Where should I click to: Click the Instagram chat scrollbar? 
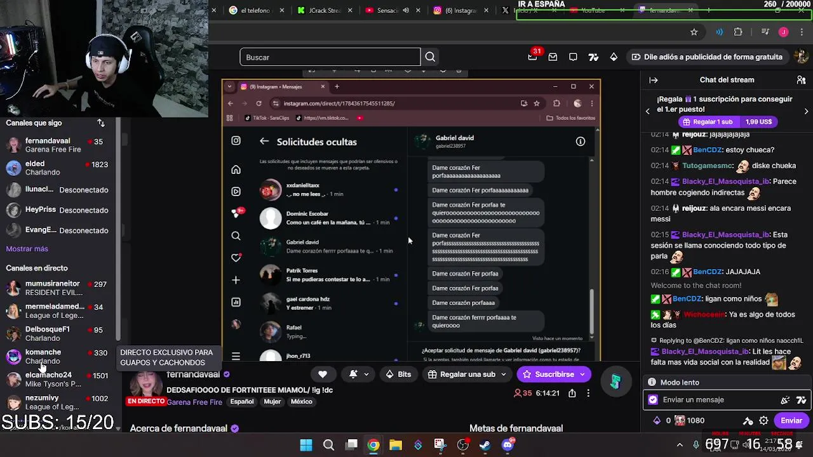592,311
